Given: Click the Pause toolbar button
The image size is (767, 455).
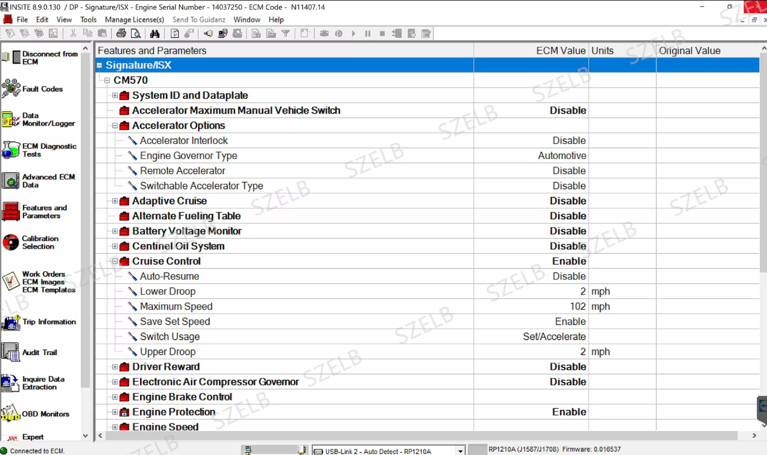Looking at the screenshot, I should tap(368, 33).
